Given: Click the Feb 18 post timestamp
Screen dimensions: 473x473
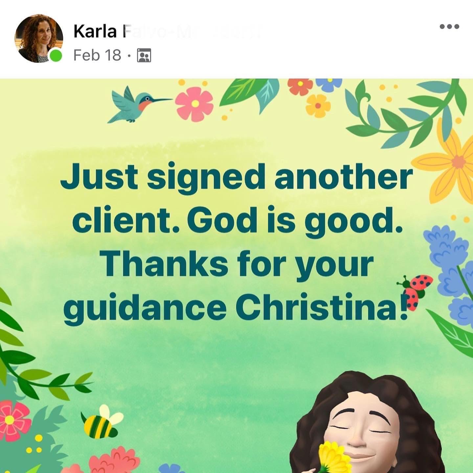Looking at the screenshot, I should coord(97,55).
